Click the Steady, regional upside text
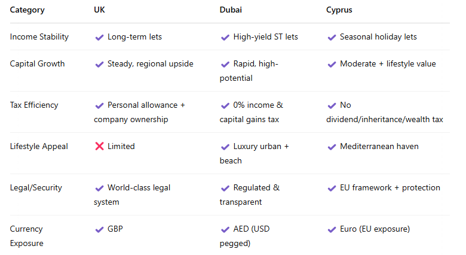 tap(151, 63)
